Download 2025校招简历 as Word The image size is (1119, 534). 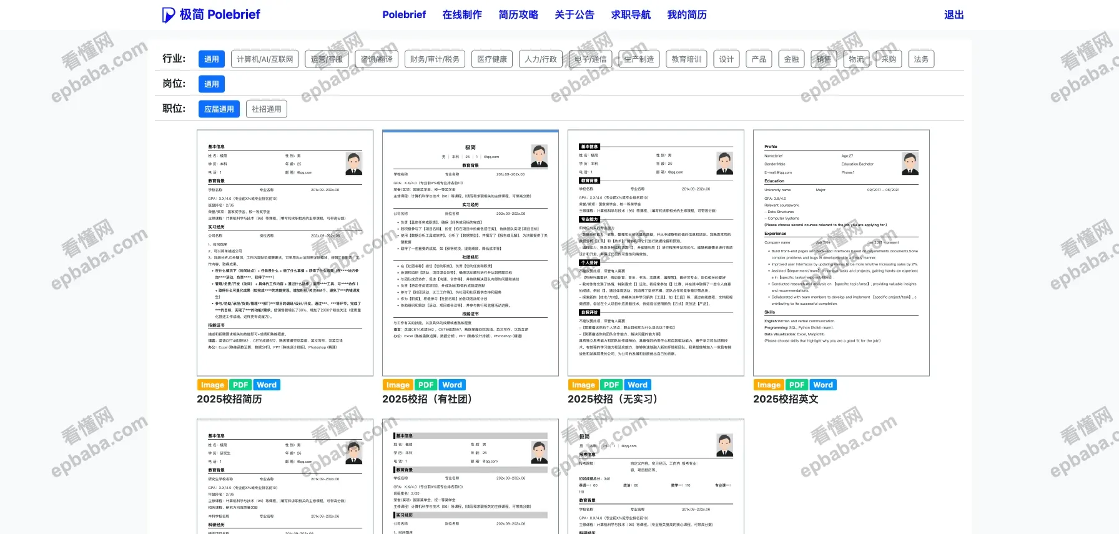tap(267, 385)
